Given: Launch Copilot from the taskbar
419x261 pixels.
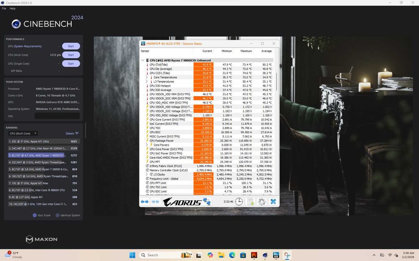Looking at the screenshot, I should pyautogui.click(x=210, y=255).
